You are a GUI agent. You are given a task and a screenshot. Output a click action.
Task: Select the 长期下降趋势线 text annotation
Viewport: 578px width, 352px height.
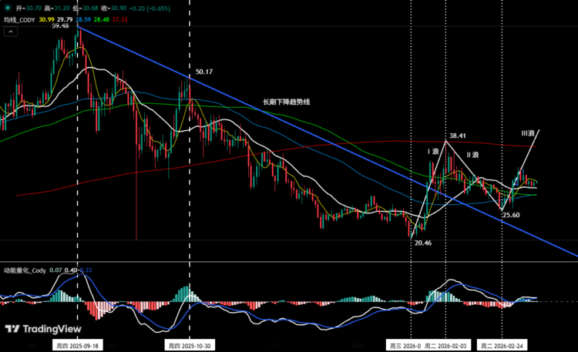[x=287, y=102]
